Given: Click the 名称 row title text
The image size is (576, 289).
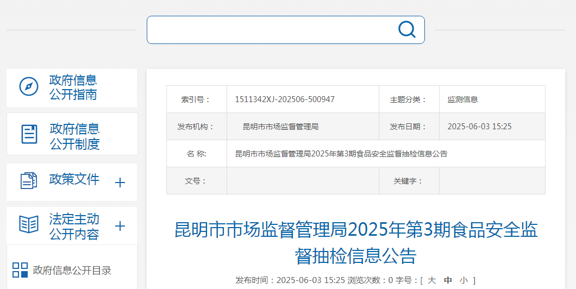Looking at the screenshot, I should point(341,154).
